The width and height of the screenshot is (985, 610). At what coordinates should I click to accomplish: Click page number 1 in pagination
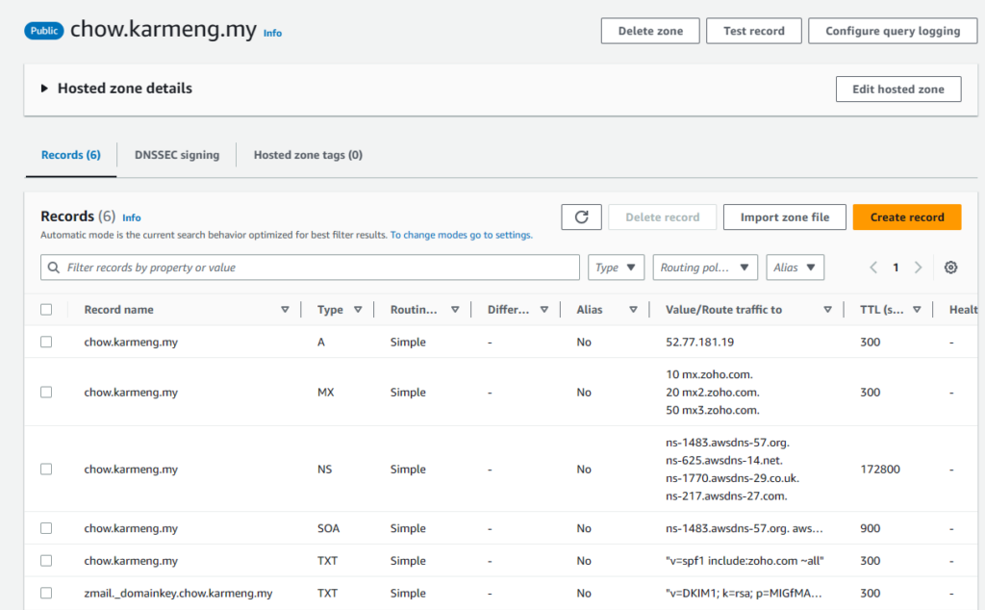point(896,267)
